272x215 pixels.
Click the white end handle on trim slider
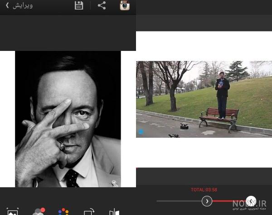click(251, 201)
